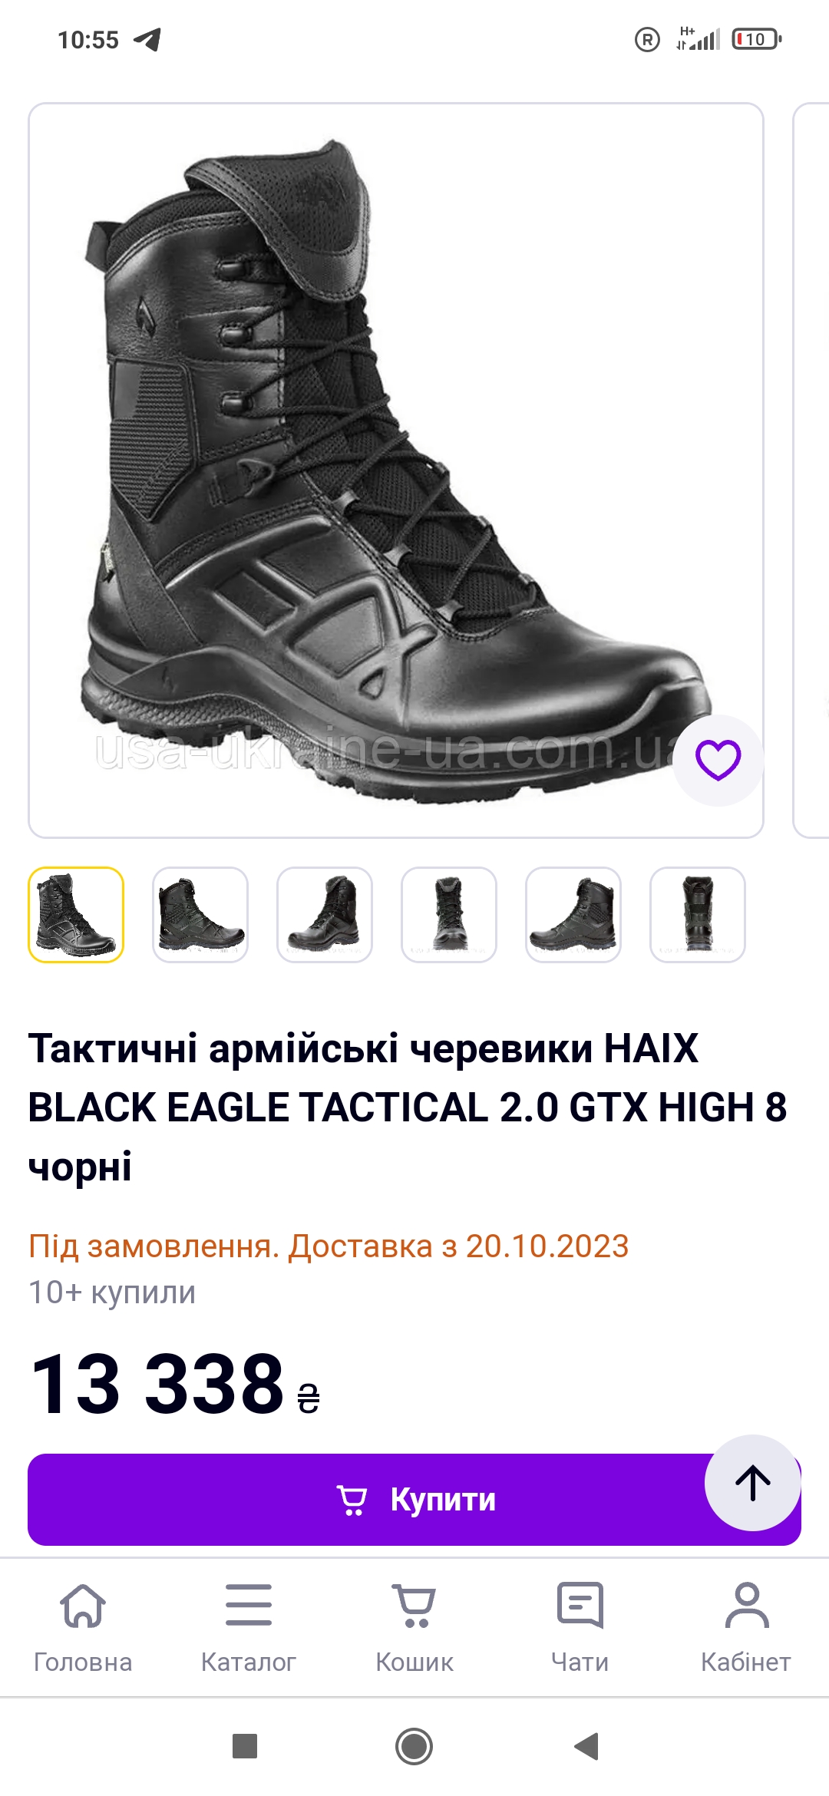Viewport: 829px width, 1796px height.
Task: Go to Кошик cart tab
Action: 414,1627
